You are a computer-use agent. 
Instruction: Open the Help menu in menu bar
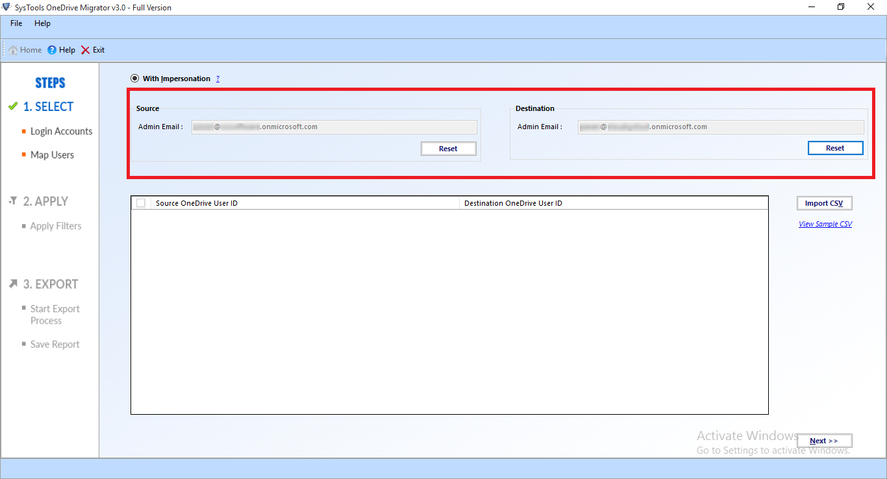(42, 23)
